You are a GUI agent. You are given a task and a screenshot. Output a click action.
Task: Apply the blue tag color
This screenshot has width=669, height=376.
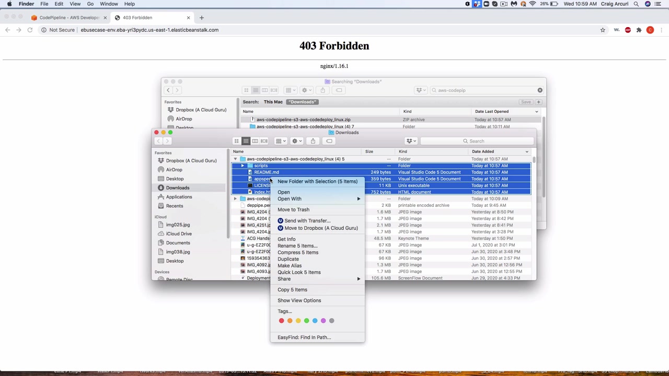pyautogui.click(x=315, y=321)
